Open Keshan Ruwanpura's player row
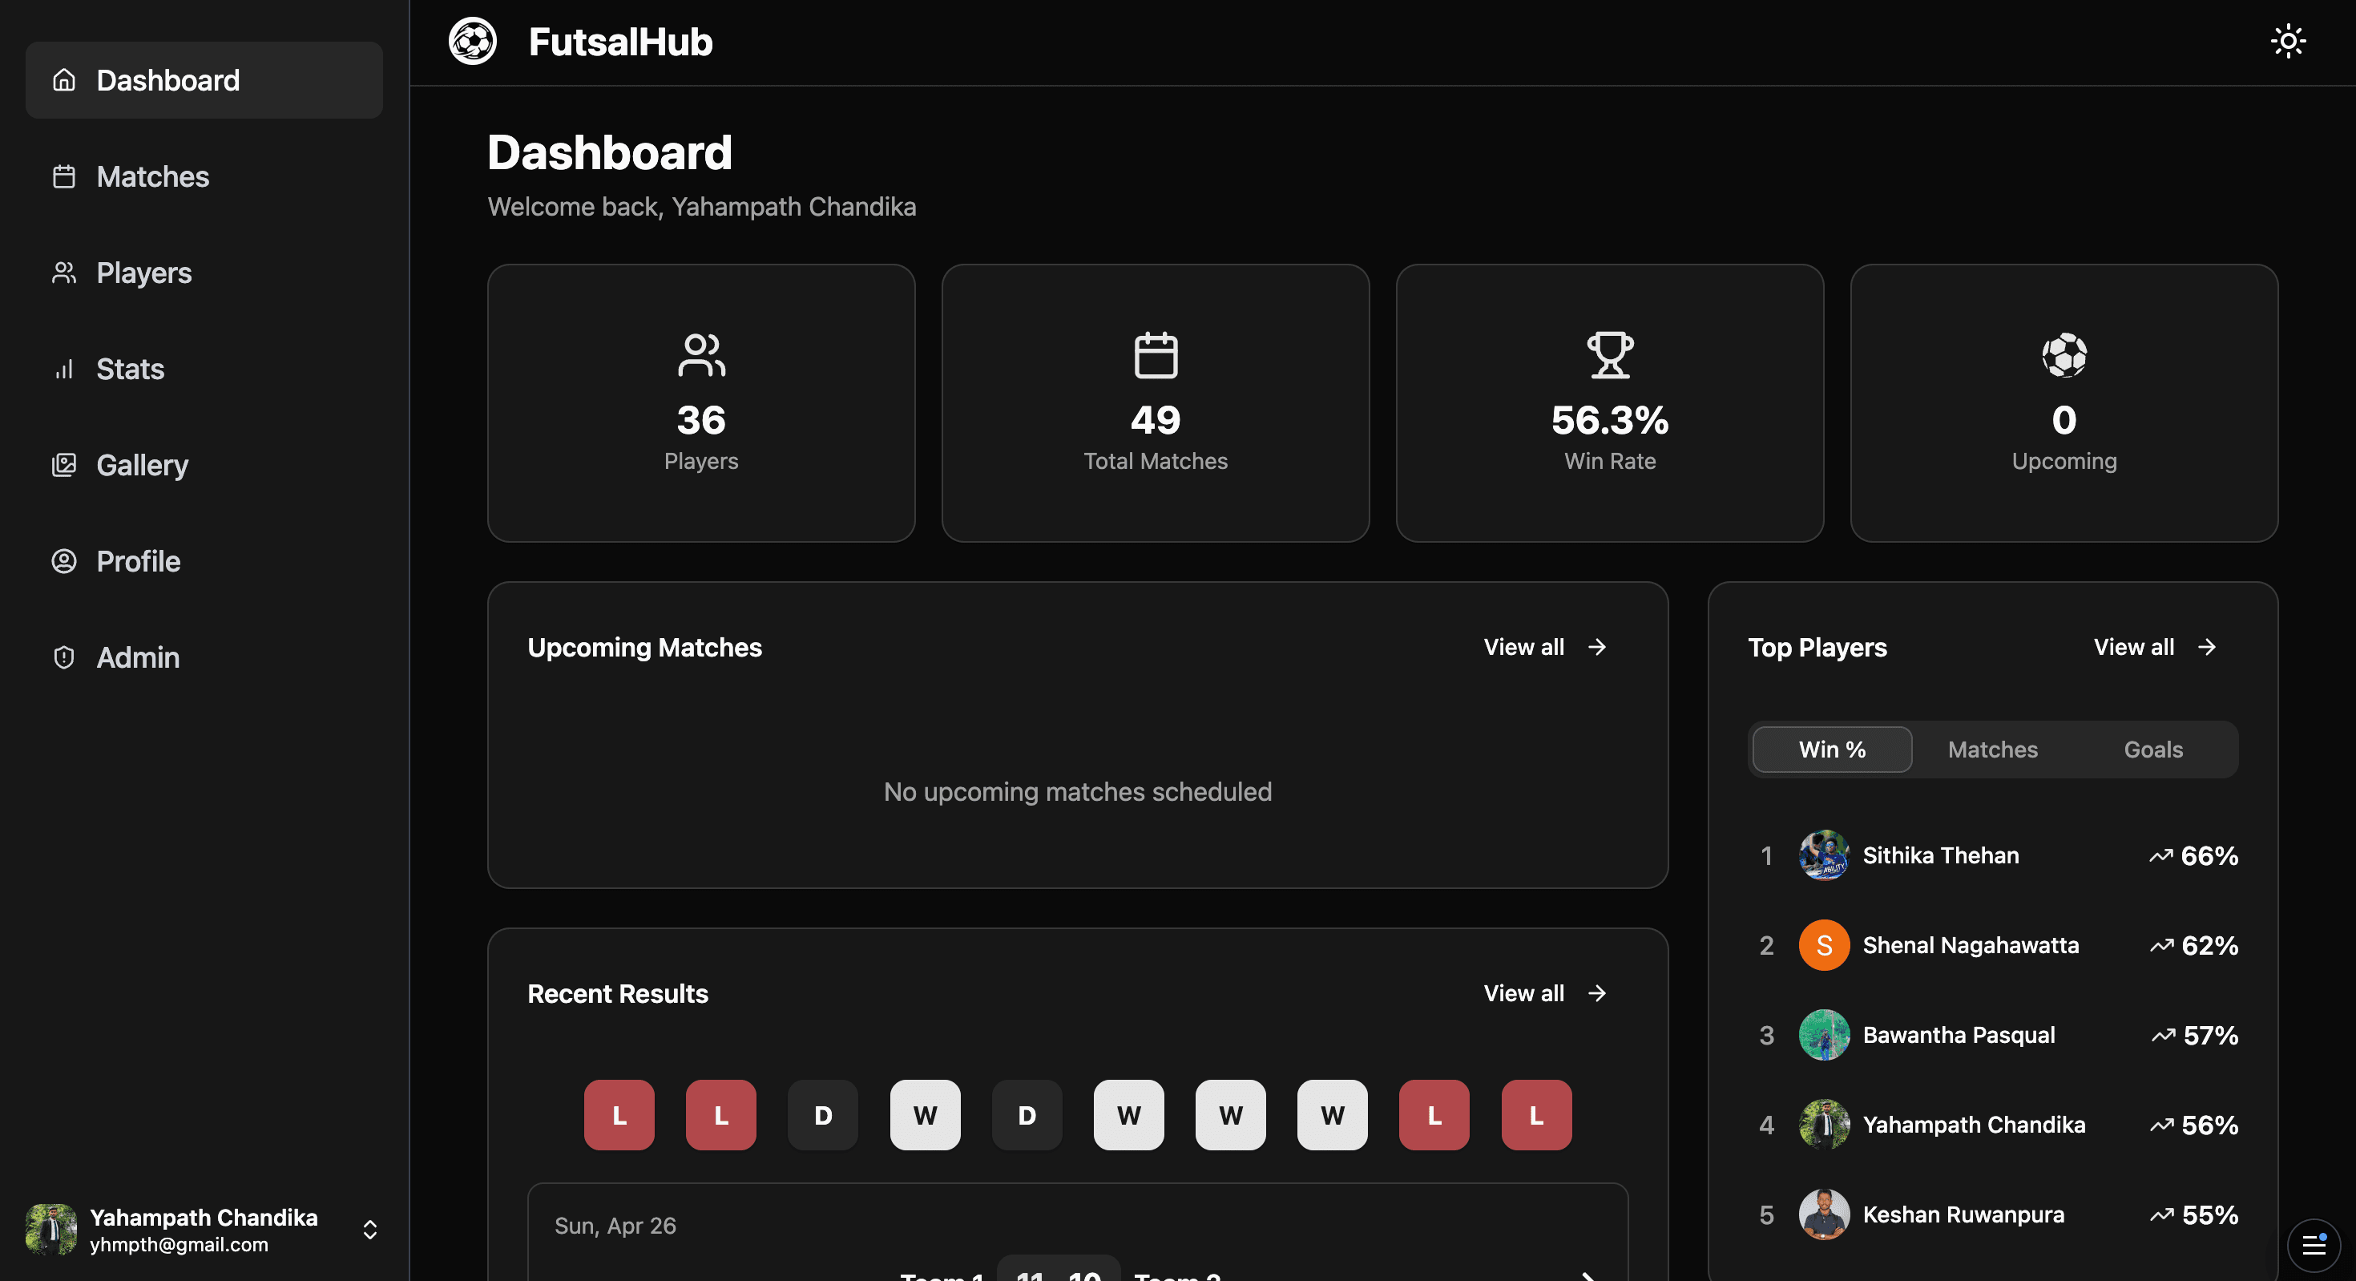2356x1281 pixels. pyautogui.click(x=1993, y=1214)
